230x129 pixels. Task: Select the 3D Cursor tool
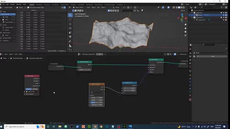pos(70,19)
